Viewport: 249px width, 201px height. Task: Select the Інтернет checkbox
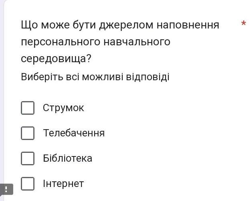pyautogui.click(x=28, y=184)
